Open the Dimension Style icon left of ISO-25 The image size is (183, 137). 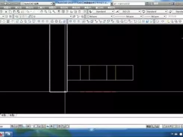coord(117,12)
